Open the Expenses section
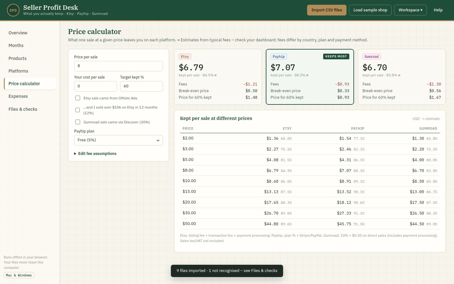Screen dimensions: 454x284 (30, 96)
